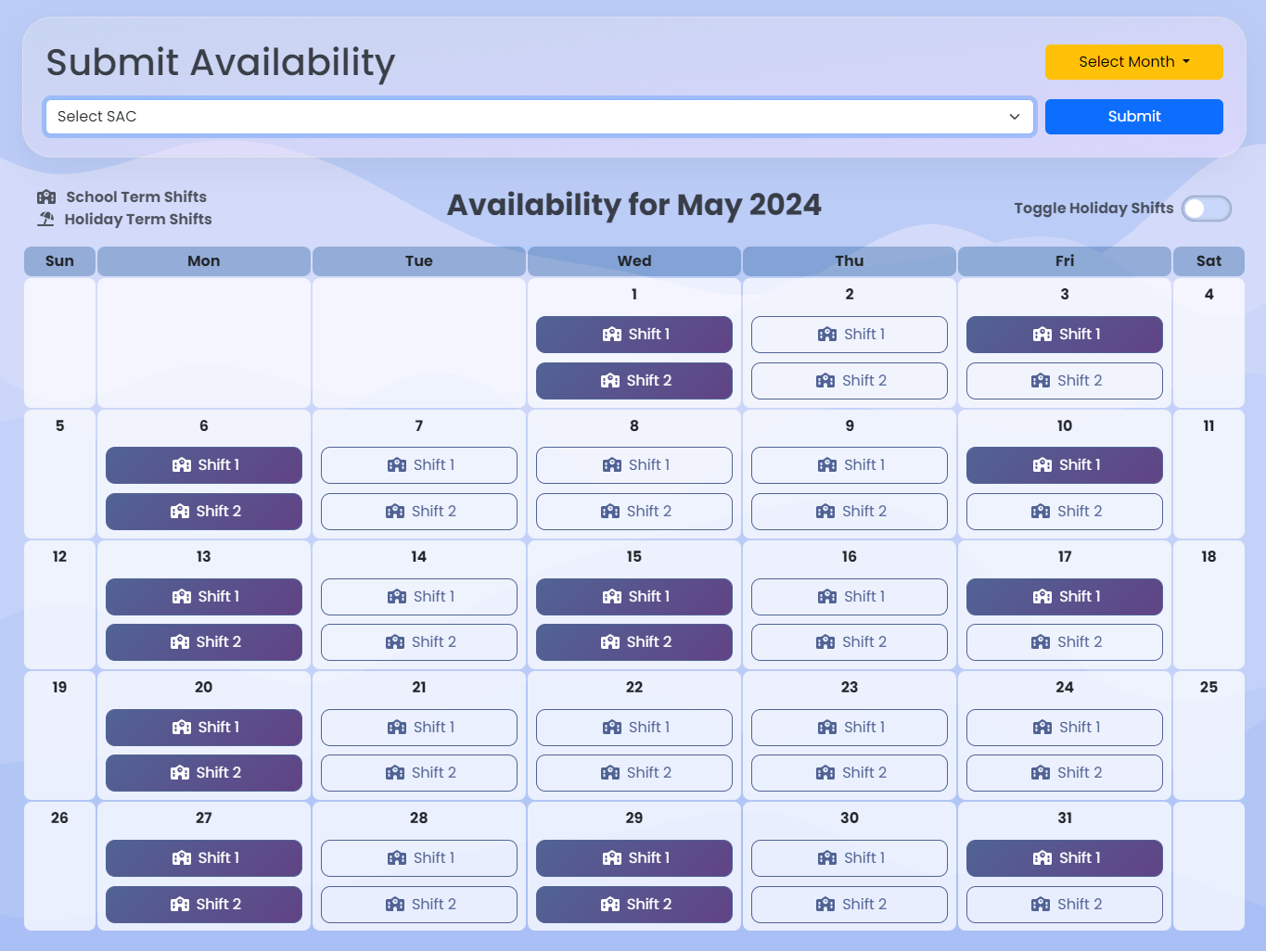Click the school icon on May 24 Shift 2
The image size is (1266, 951).
pyautogui.click(x=1041, y=773)
